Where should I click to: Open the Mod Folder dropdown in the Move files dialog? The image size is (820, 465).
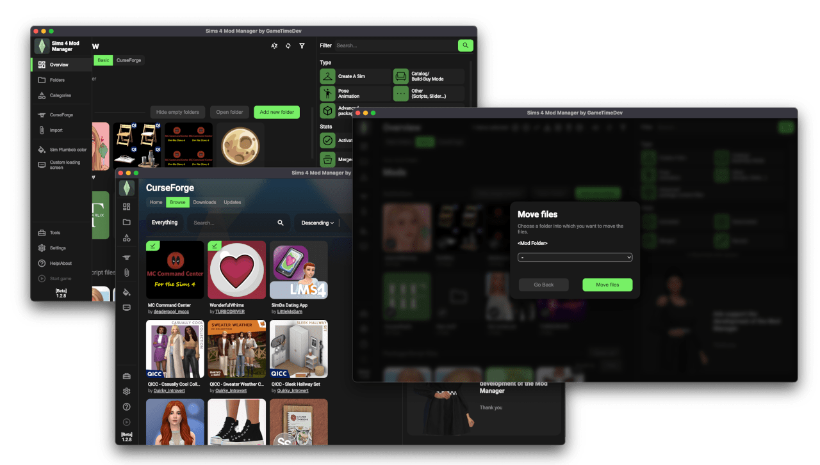pyautogui.click(x=575, y=257)
